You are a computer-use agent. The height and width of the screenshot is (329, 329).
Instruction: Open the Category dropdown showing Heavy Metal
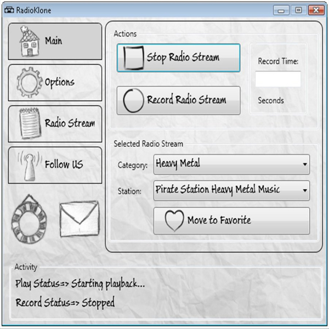coord(231,164)
